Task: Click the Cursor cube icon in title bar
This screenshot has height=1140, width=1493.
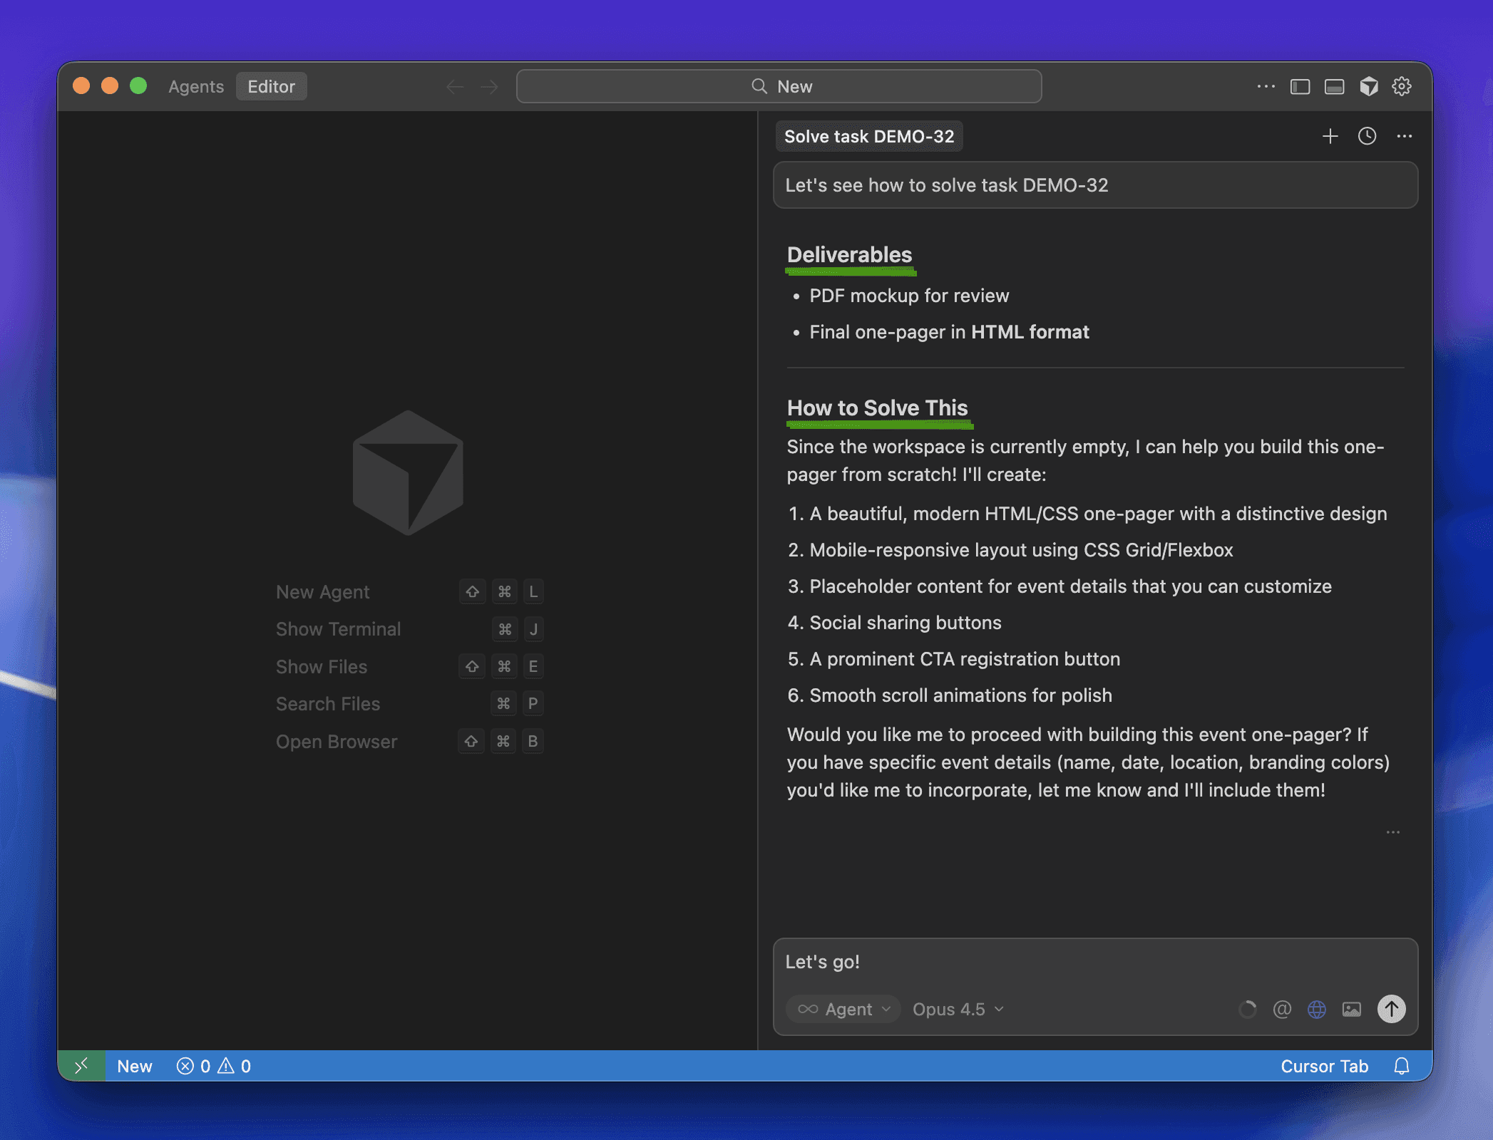Action: pyautogui.click(x=1368, y=86)
